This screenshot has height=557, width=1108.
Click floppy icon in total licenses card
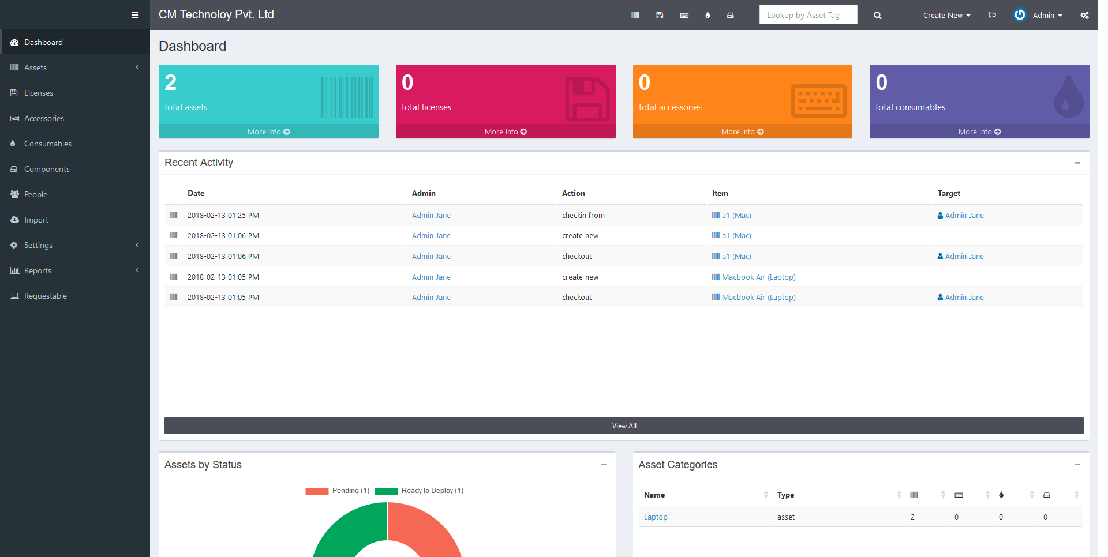pos(587,99)
